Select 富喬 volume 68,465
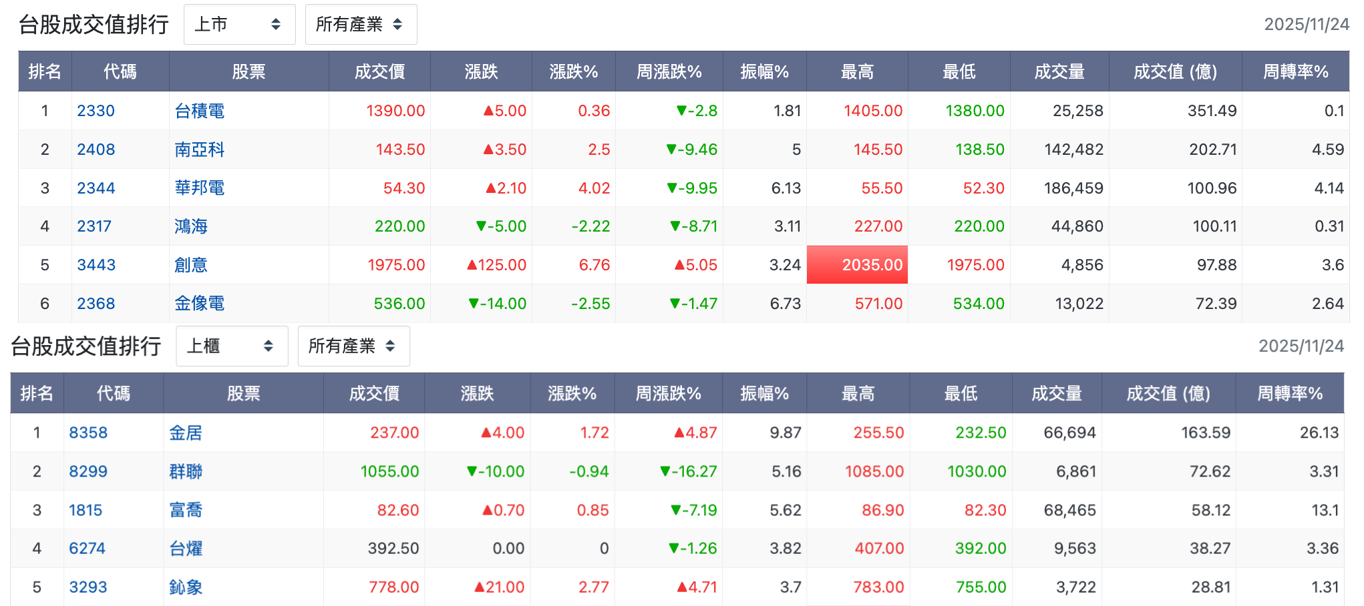Image resolution: width=1364 pixels, height=606 pixels. pos(1070,510)
